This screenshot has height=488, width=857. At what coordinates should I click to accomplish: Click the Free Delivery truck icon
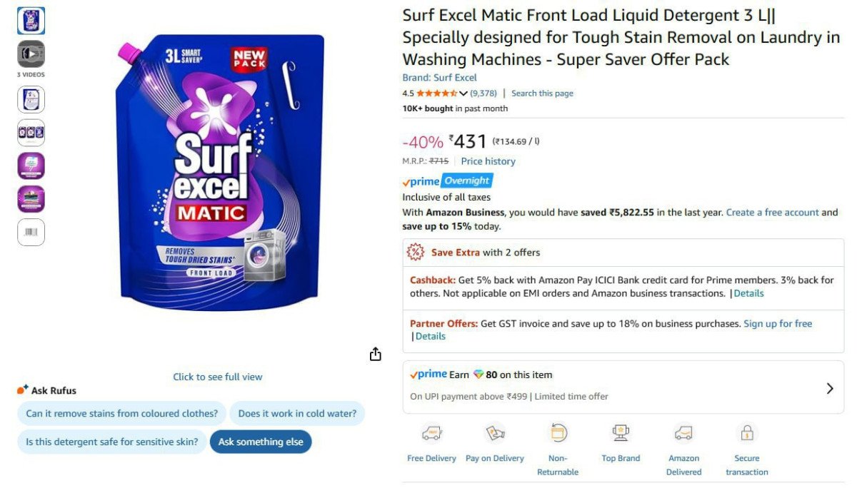coord(431,433)
